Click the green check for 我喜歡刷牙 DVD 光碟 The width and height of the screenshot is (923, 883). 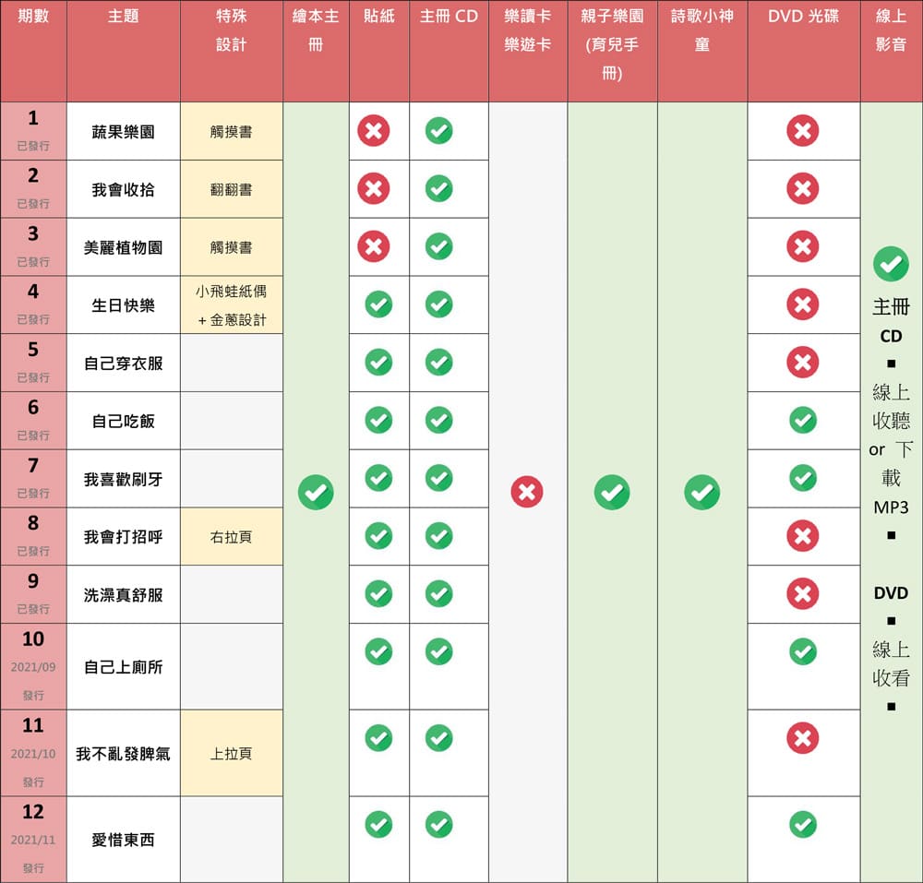pos(803,478)
